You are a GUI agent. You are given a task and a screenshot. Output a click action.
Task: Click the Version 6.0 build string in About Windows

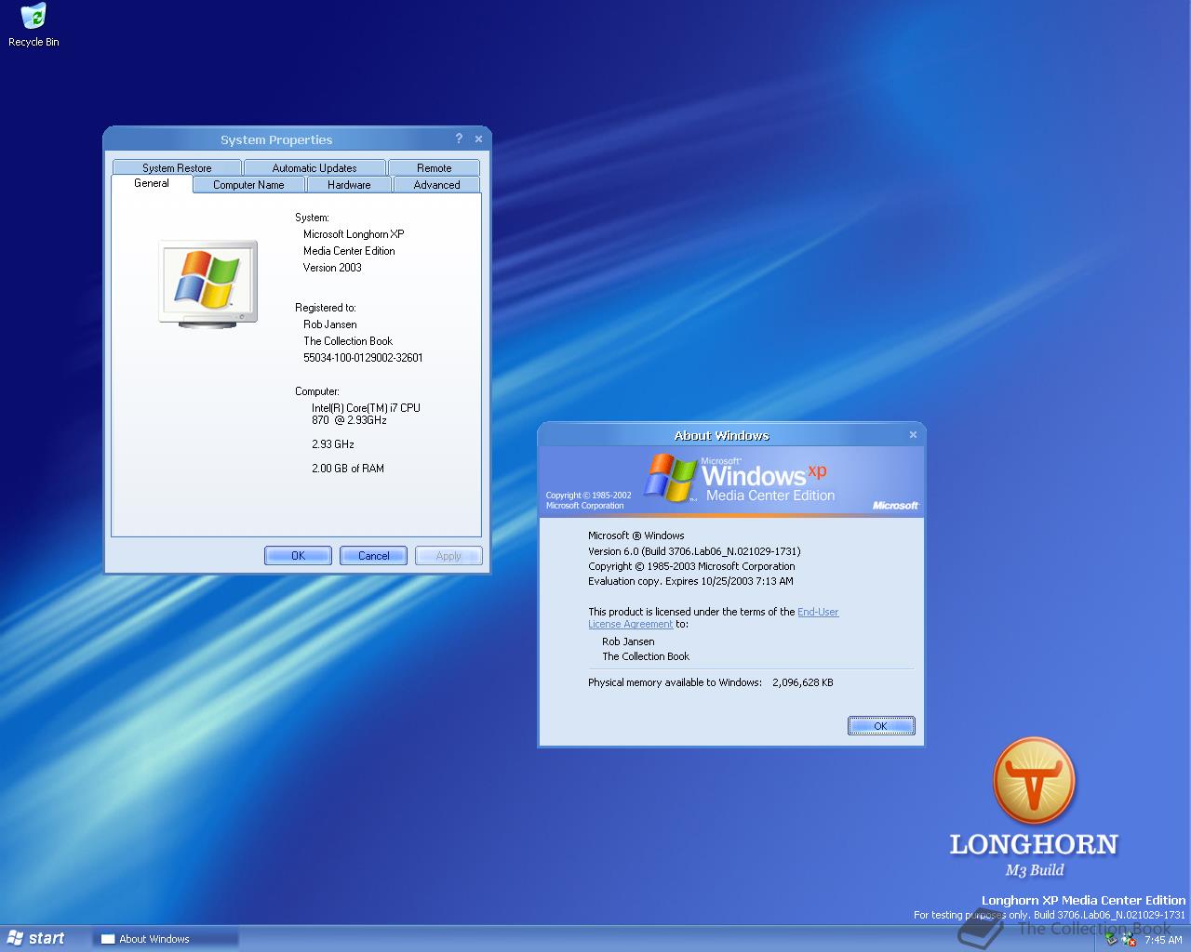694,551
